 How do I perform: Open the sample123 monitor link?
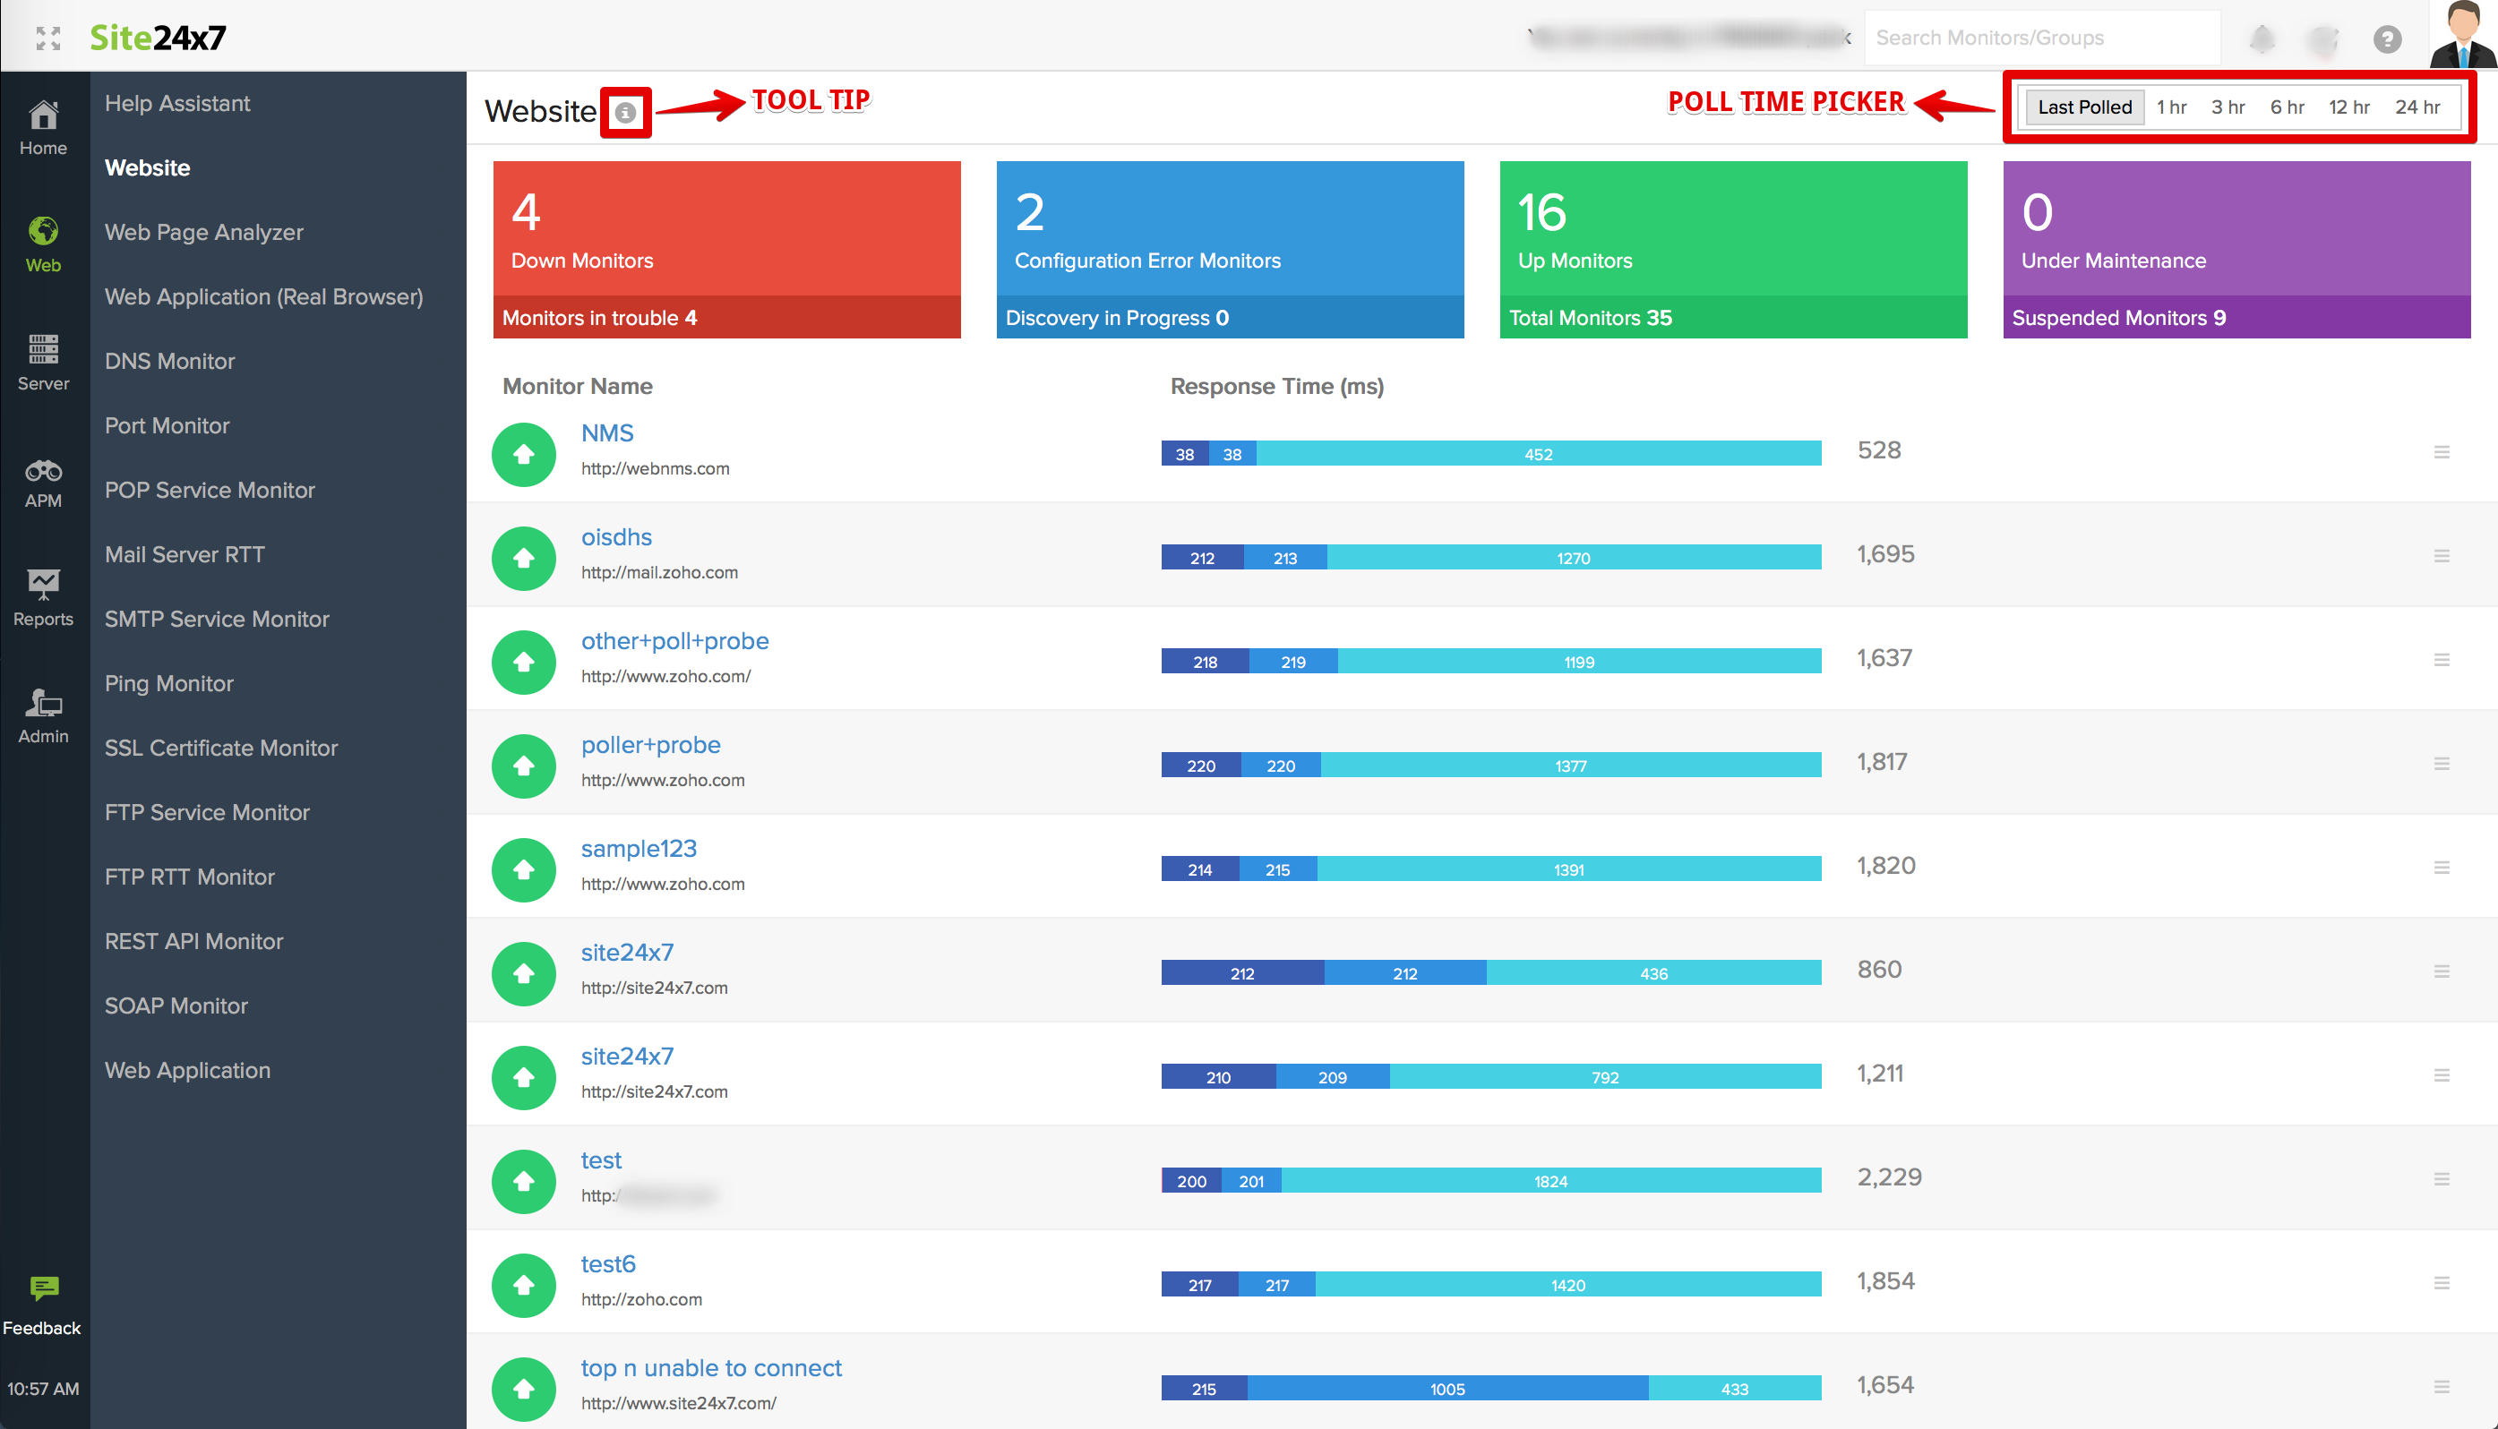tap(639, 849)
